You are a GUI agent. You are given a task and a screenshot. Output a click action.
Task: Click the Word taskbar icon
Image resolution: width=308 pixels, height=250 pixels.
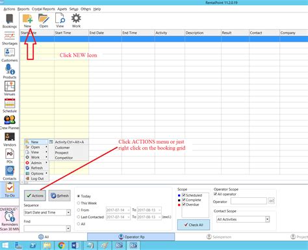[75, 245]
